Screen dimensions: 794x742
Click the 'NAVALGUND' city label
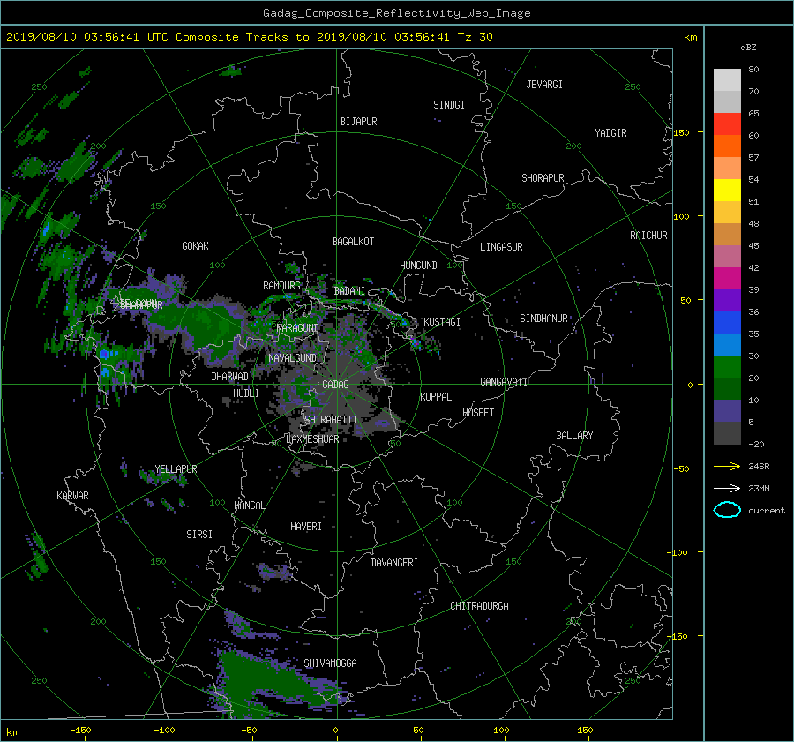click(x=292, y=358)
